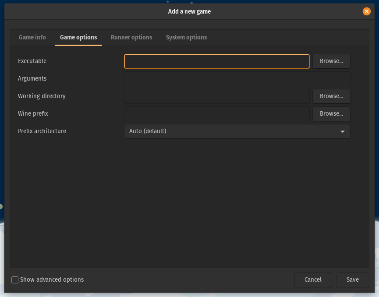Focus the Arguments input field
379x297 pixels.
(x=237, y=78)
